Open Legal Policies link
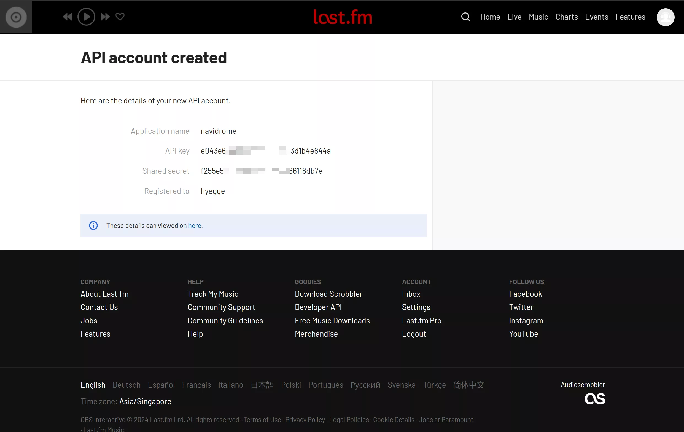The image size is (684, 432). point(349,420)
